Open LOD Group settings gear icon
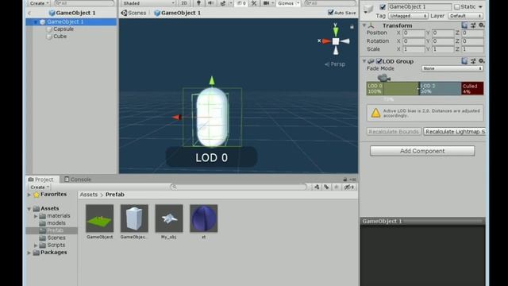508x286 pixels. click(482, 61)
